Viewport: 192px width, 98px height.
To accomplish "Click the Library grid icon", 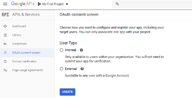I will 5,35.
